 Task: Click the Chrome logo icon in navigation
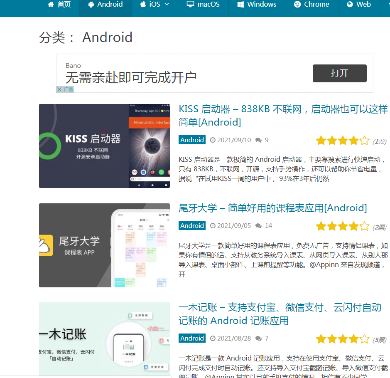tap(297, 5)
